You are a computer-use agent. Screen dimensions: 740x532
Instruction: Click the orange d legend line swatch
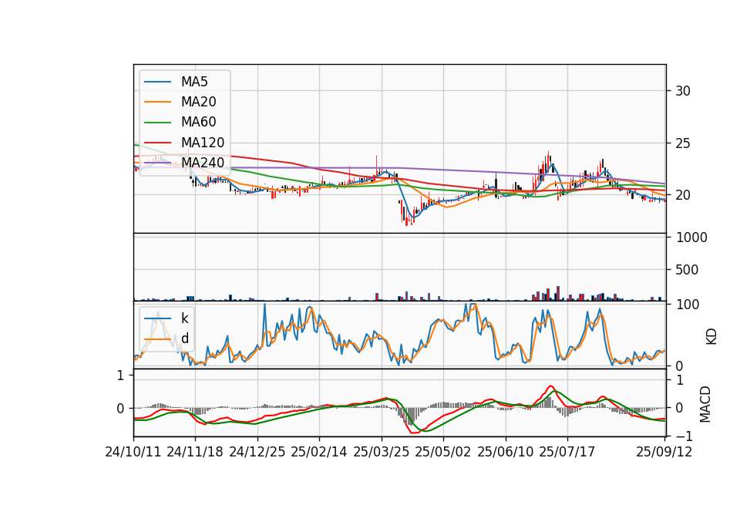[x=157, y=339]
